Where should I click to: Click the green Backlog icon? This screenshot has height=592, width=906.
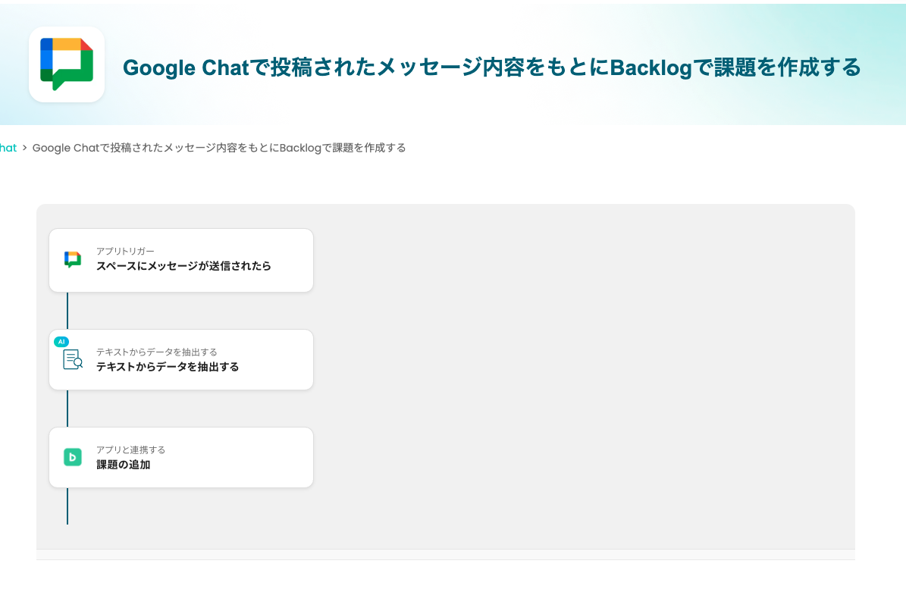[73, 457]
